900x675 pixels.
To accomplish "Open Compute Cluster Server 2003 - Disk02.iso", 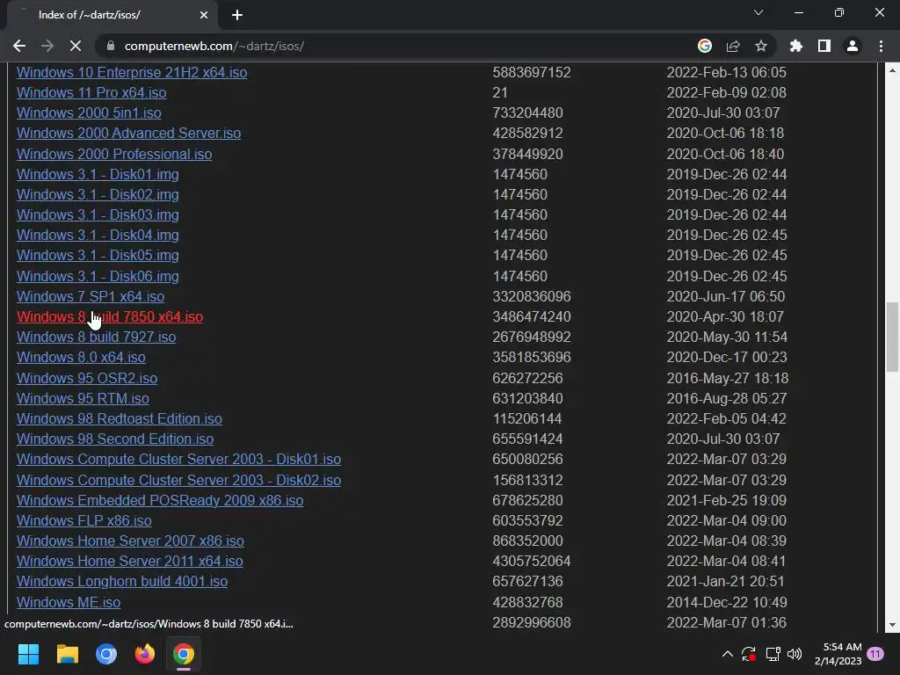I will [x=178, y=481].
